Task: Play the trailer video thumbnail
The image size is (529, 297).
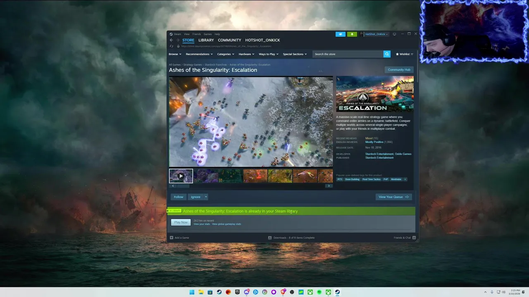Action: tap(181, 176)
